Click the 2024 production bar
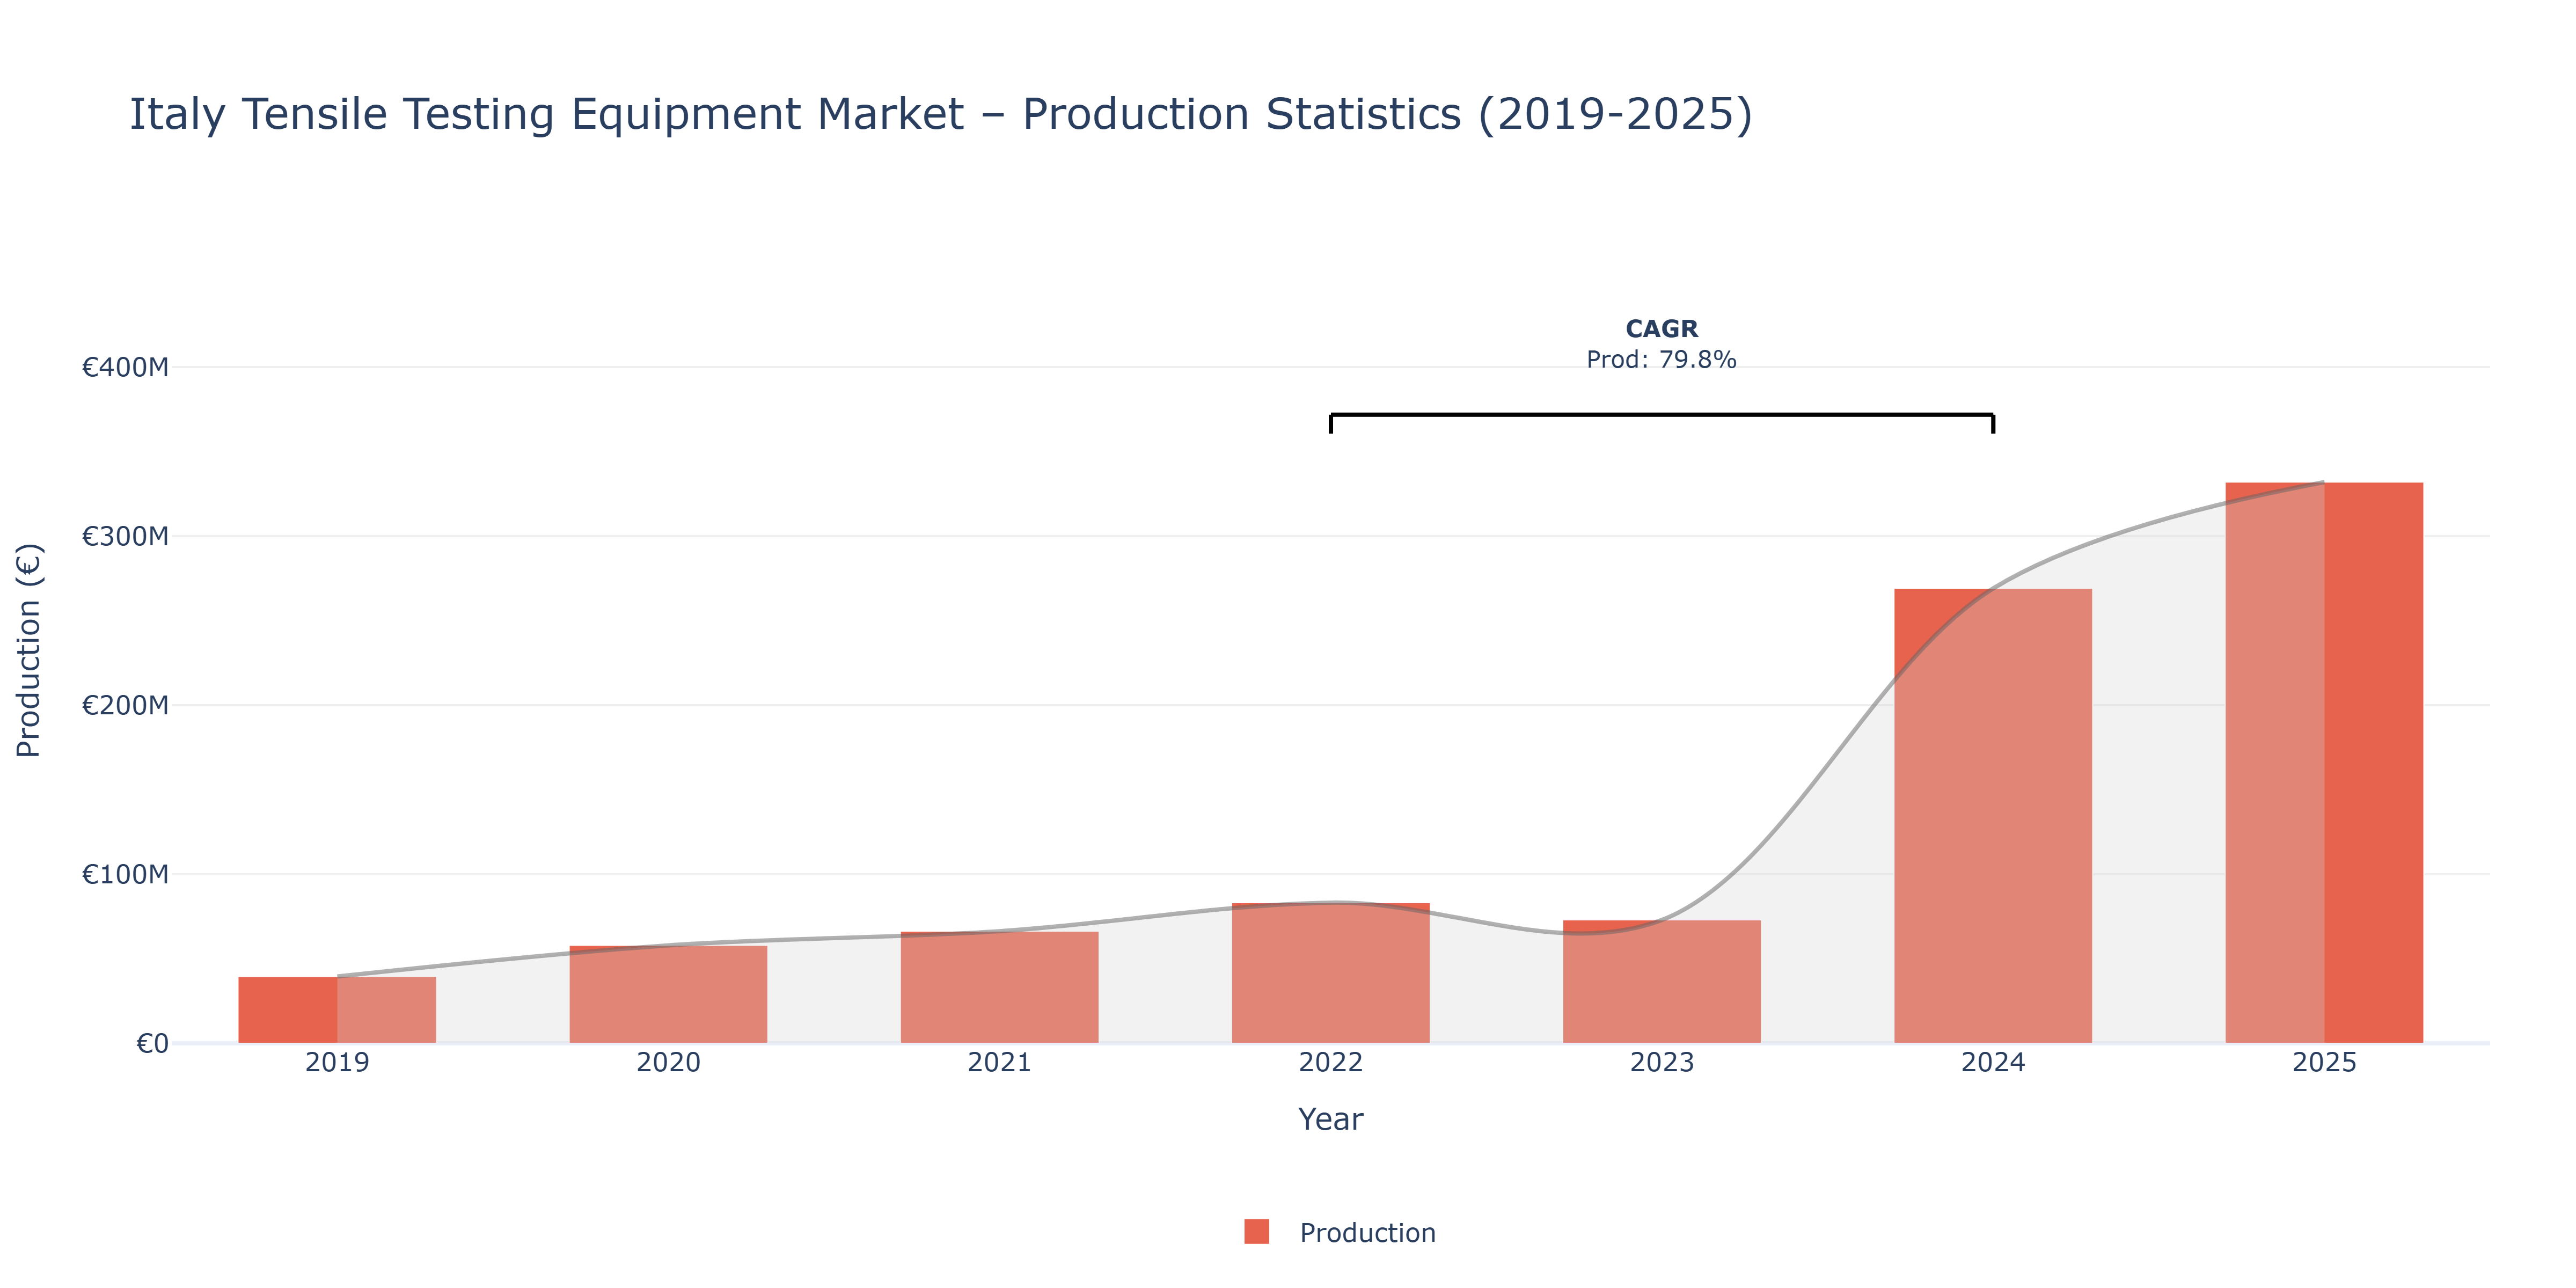The image size is (2576, 1288). pos(1993,816)
